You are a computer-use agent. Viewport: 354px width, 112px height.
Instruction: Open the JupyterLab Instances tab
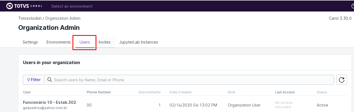coord(138,42)
